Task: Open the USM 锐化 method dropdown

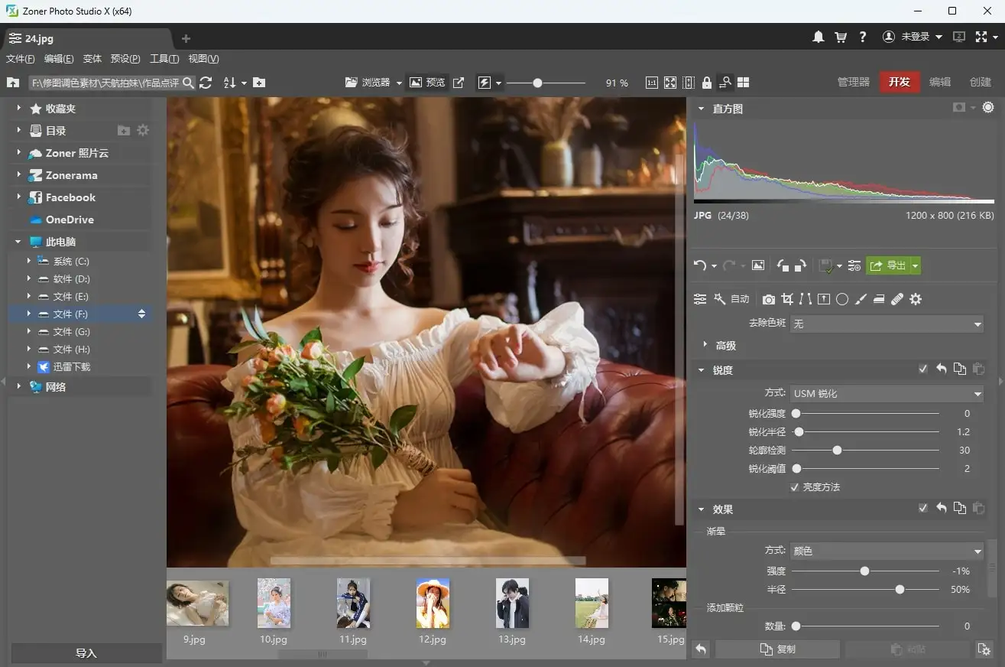Action: 887,393
